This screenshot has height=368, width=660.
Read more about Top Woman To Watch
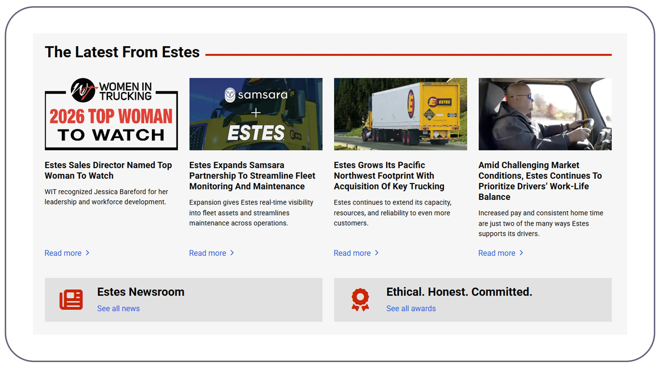tap(63, 253)
